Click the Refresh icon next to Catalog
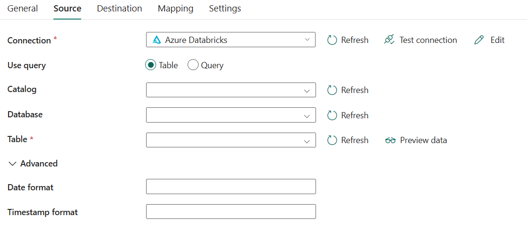Image resolution: width=527 pixels, height=238 pixels. pos(332,90)
